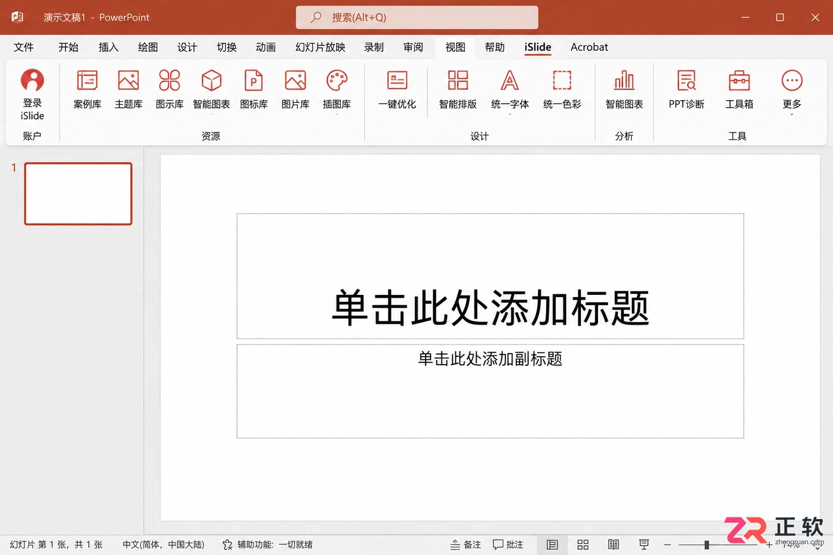Switch to slide sorter view

click(x=583, y=545)
